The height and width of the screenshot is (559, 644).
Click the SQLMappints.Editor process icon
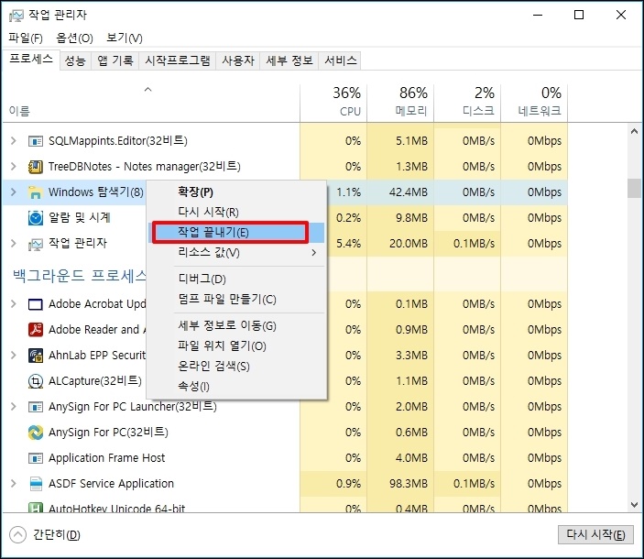point(36,142)
